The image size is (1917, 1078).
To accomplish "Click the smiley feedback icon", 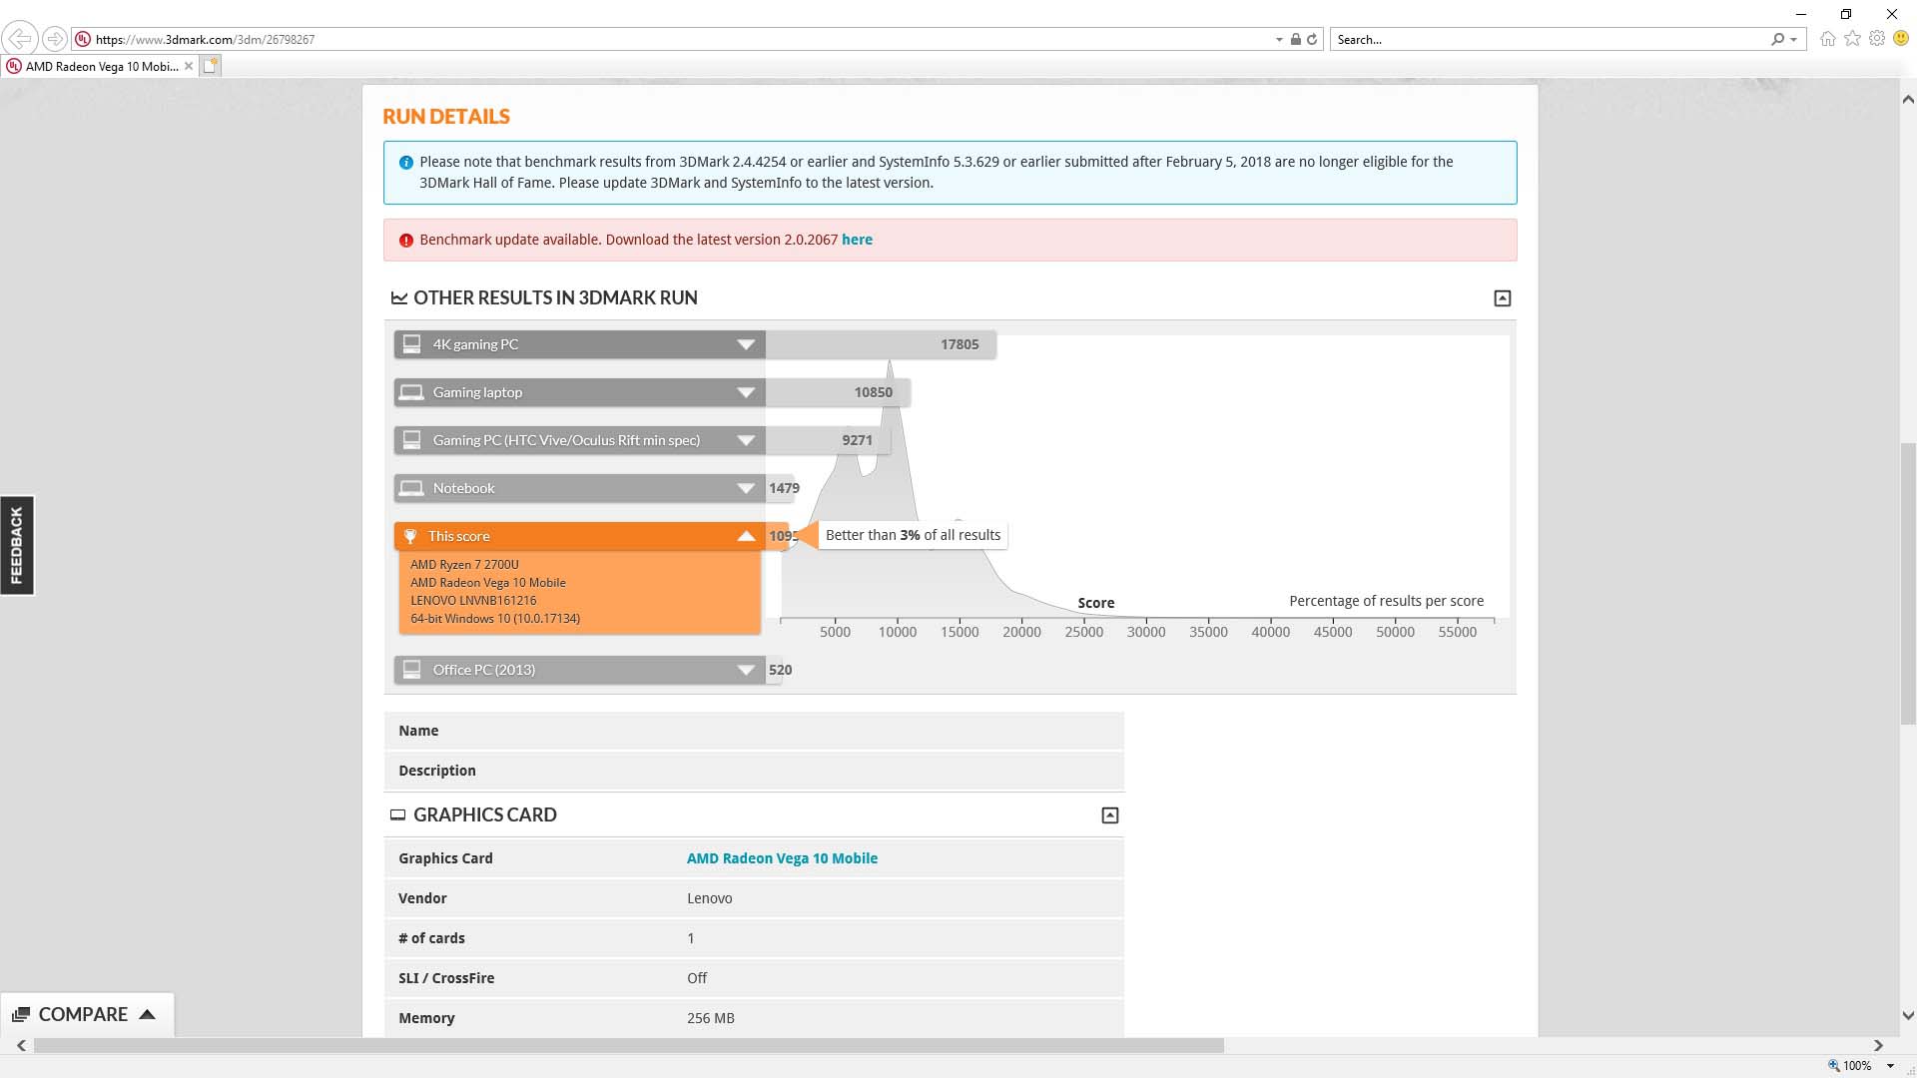I will click(1901, 39).
